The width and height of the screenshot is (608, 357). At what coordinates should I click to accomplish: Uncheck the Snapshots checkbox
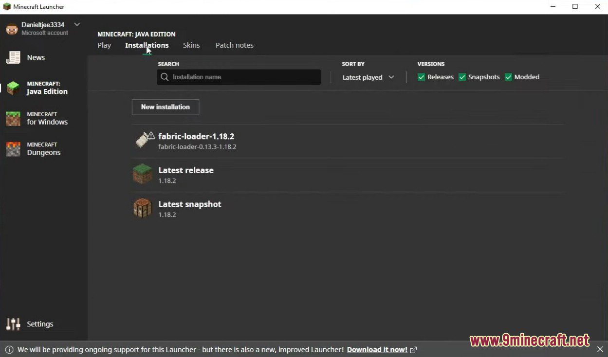tap(462, 77)
